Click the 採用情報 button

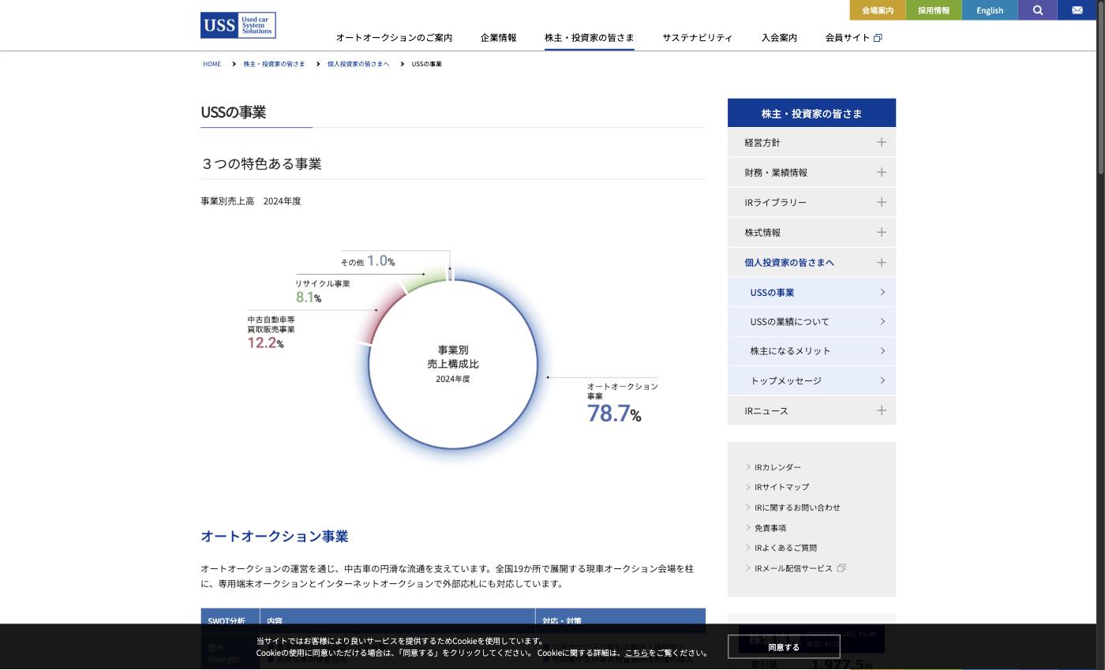click(x=934, y=10)
